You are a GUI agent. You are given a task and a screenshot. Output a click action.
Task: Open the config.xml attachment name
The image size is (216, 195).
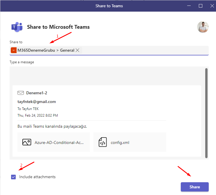point(120,142)
